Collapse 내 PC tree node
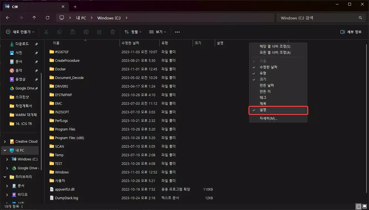The height and width of the screenshot is (210, 369). pyautogui.click(x=5, y=150)
